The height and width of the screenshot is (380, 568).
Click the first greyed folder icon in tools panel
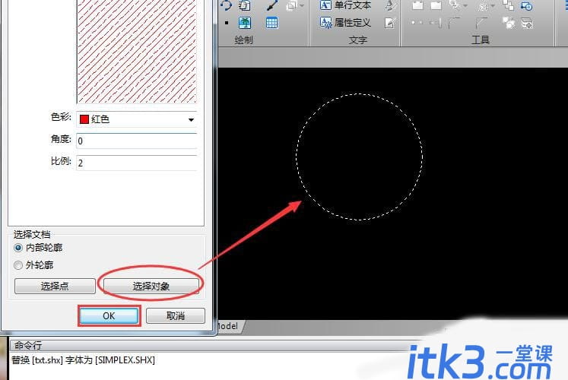(x=417, y=5)
